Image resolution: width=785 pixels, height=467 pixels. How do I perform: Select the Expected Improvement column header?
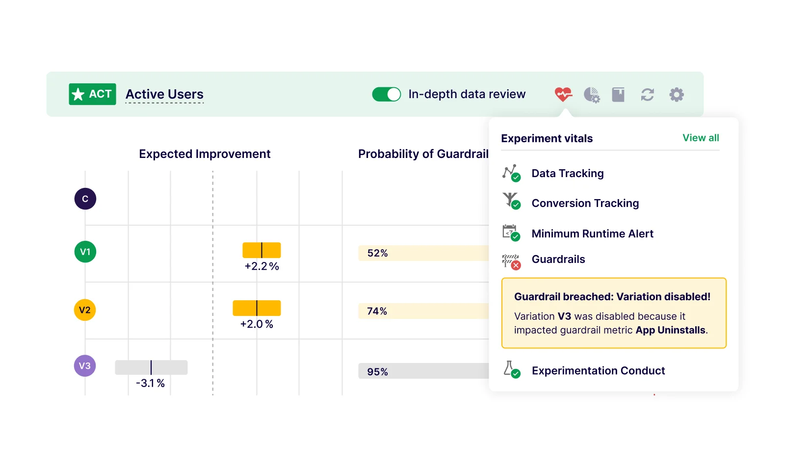click(205, 154)
